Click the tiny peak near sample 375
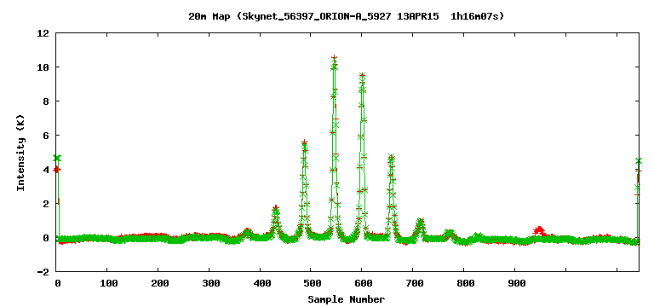The width and height of the screenshot is (654, 307). point(248,231)
